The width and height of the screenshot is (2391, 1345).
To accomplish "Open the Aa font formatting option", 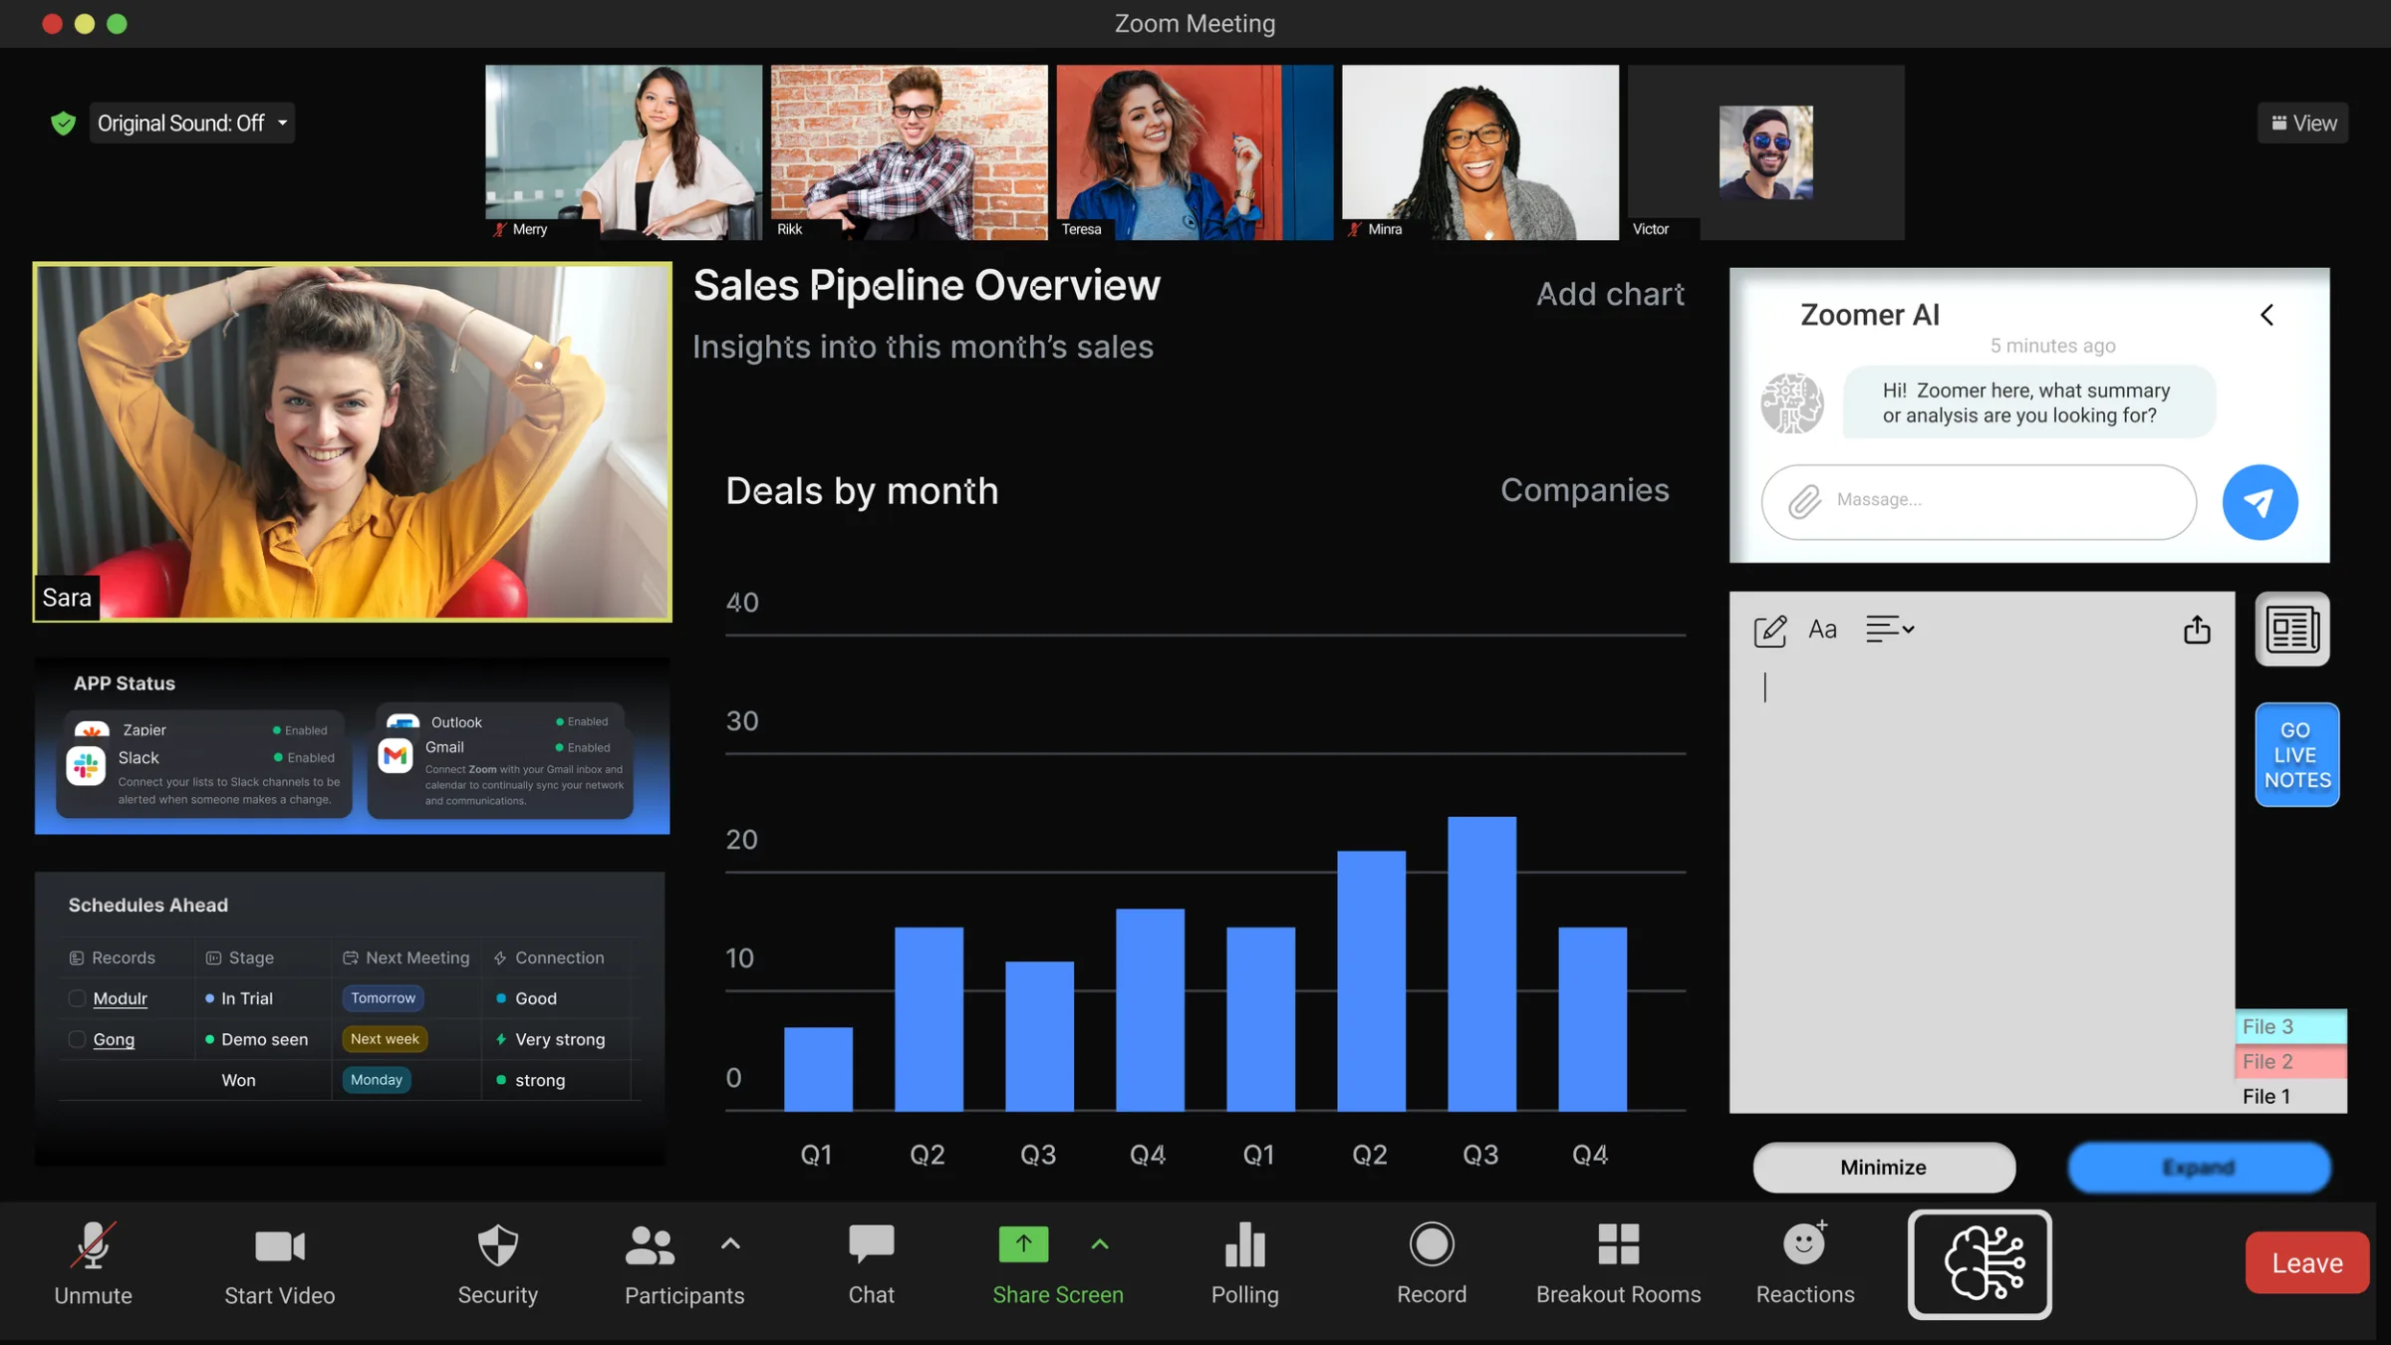I will coord(1822,630).
